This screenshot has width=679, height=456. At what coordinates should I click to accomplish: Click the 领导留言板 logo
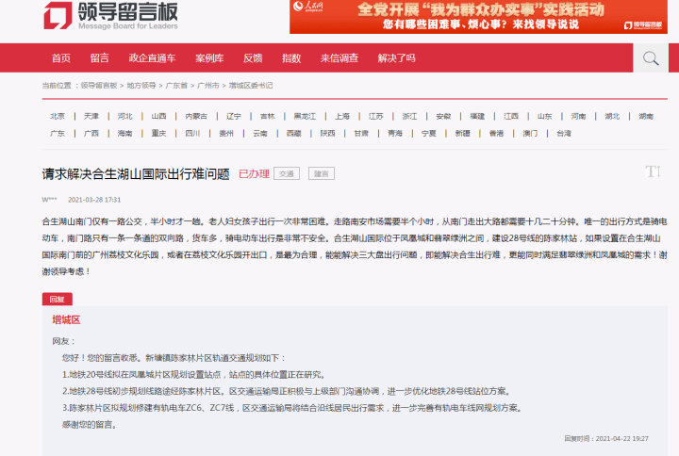(111, 16)
